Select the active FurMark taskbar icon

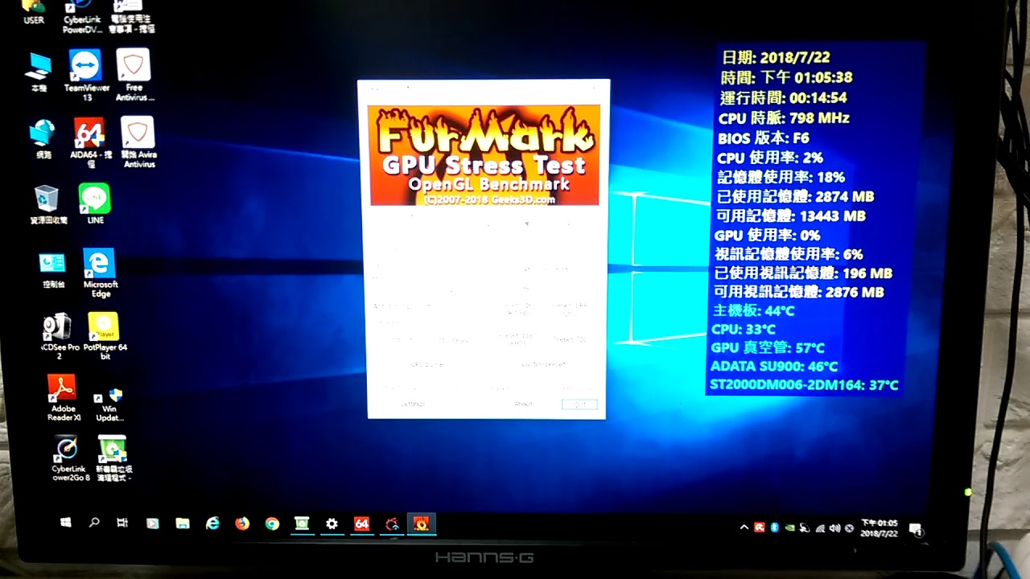coord(421,524)
